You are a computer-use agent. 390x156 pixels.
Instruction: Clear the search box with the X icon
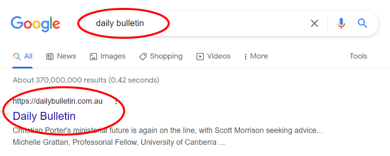tap(315, 24)
